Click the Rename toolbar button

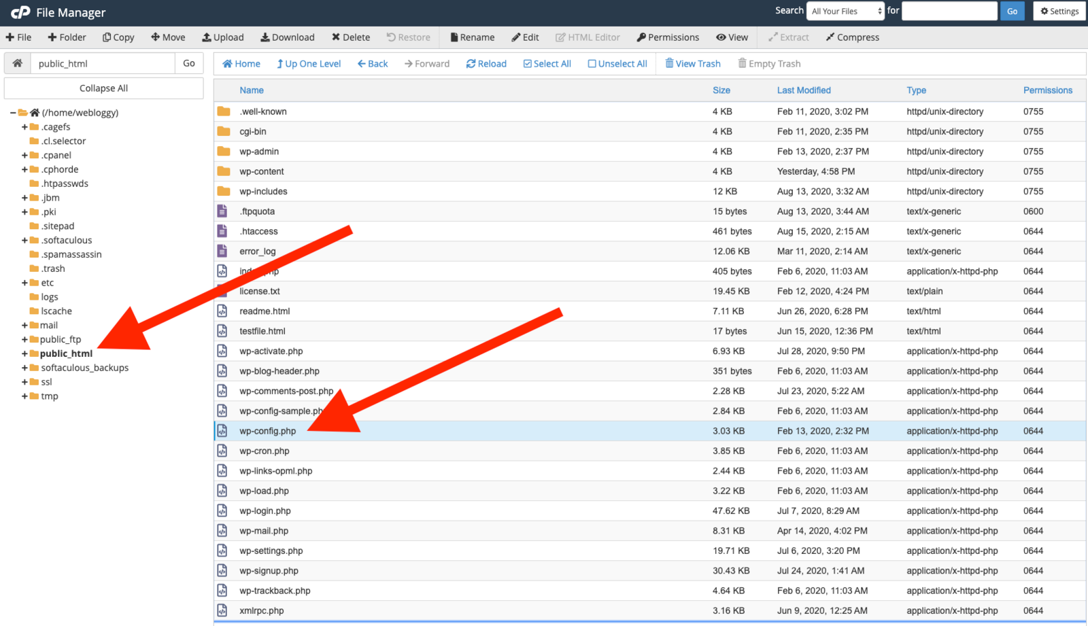tap(473, 37)
